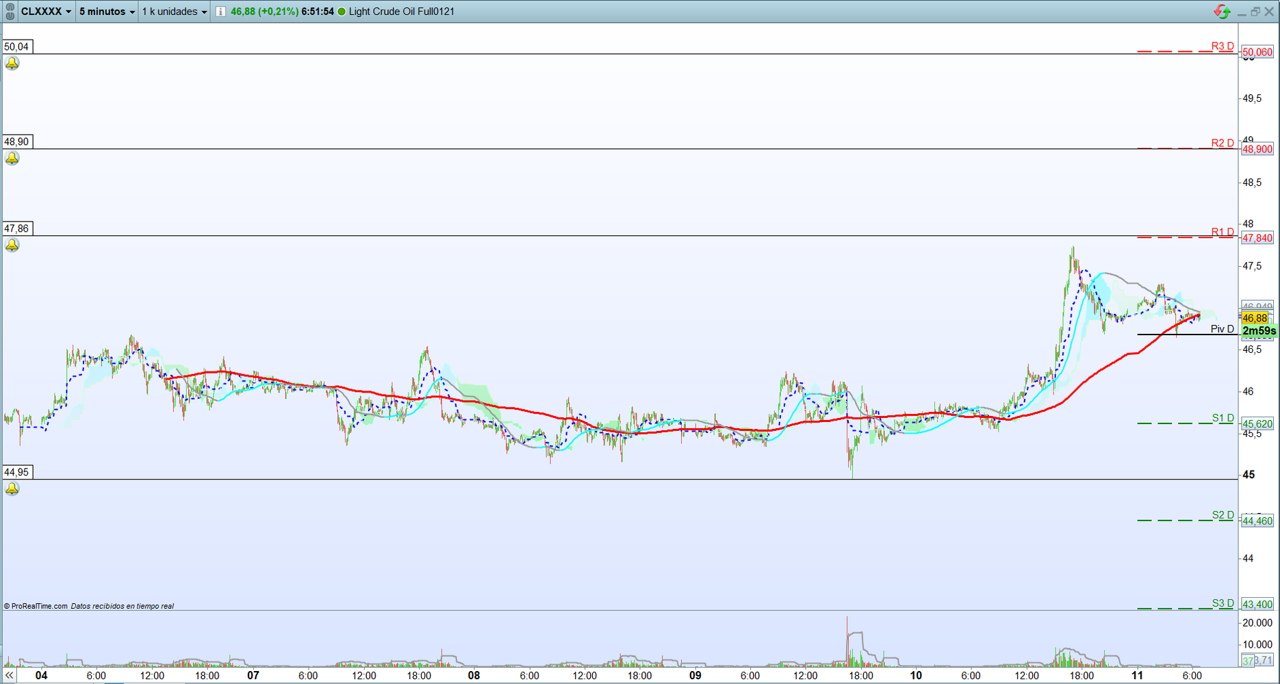Click the Piv D pivot label
Image resolution: width=1280 pixels, height=684 pixels.
coord(1222,329)
